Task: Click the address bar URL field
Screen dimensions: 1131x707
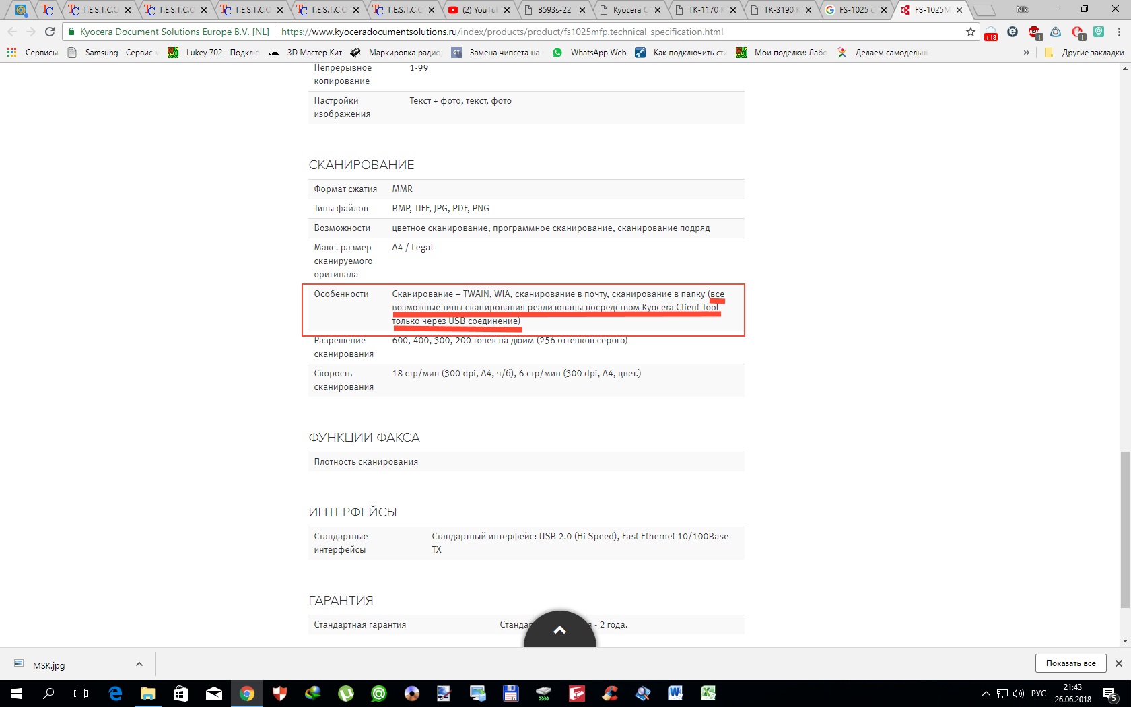Action: coord(502,32)
